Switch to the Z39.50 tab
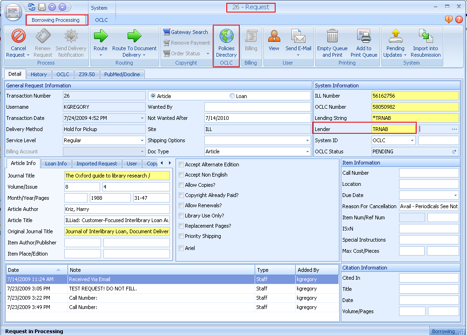This screenshot has height=335, width=467. tap(87, 74)
